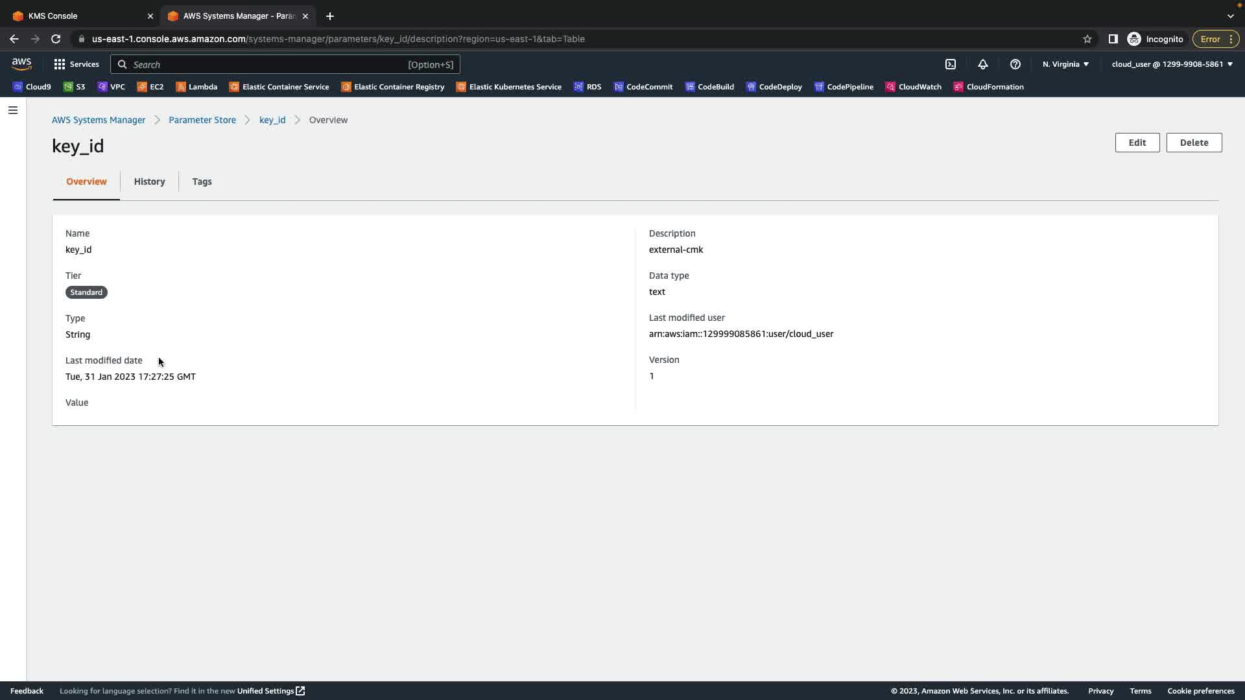Expand the hamburger side navigation menu
The image size is (1245, 700).
pos(13,110)
